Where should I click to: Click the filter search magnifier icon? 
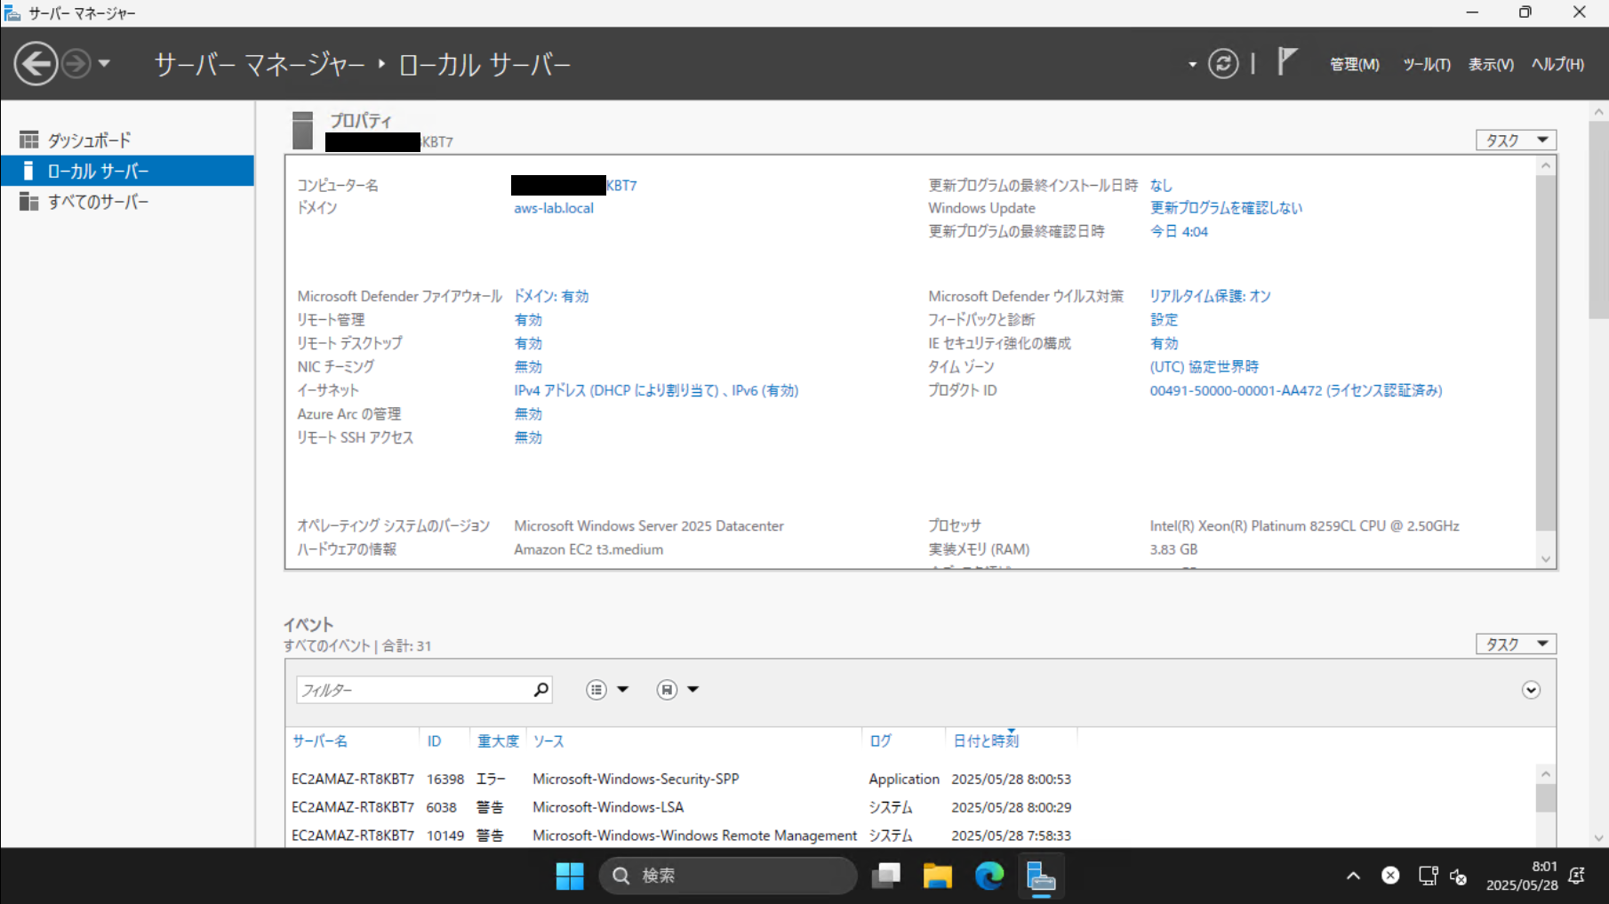pos(541,690)
